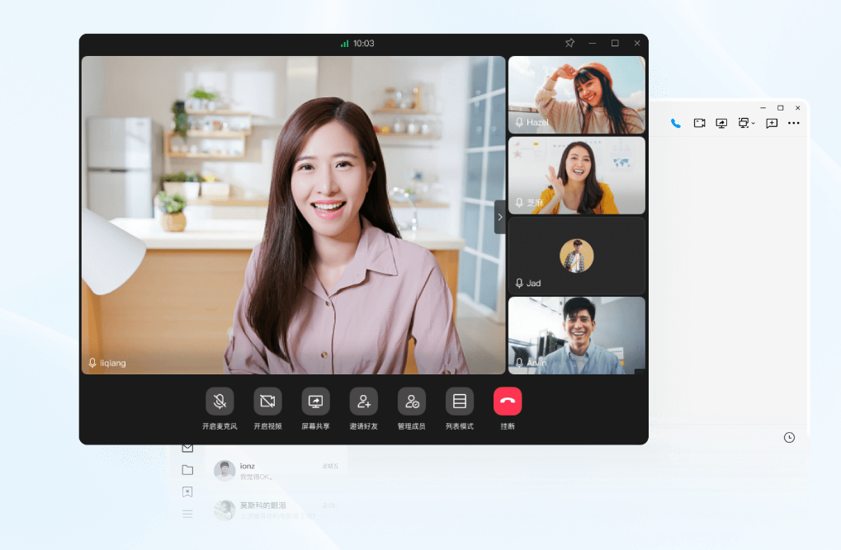Switch to list mode (列表模式)
Image resolution: width=841 pixels, height=550 pixels.
(460, 402)
